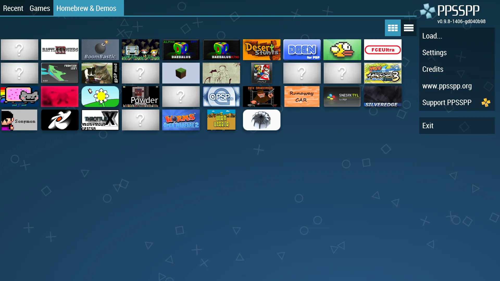Click the grid view toggle button
This screenshot has height=281, width=500.
tap(392, 28)
